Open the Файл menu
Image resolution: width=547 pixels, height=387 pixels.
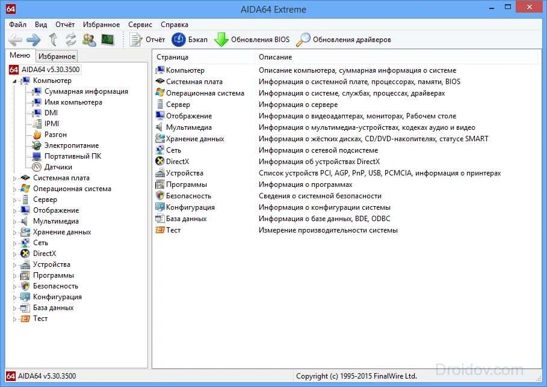pos(17,25)
